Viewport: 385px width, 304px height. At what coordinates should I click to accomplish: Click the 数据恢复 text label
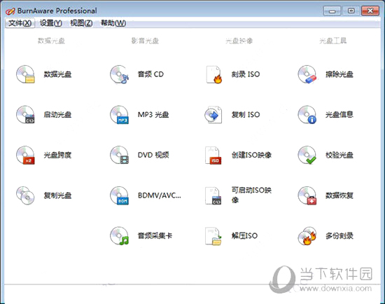tap(339, 195)
